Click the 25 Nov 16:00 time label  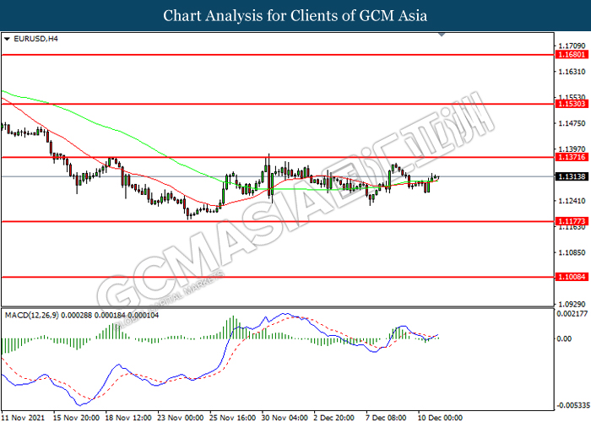click(232, 418)
